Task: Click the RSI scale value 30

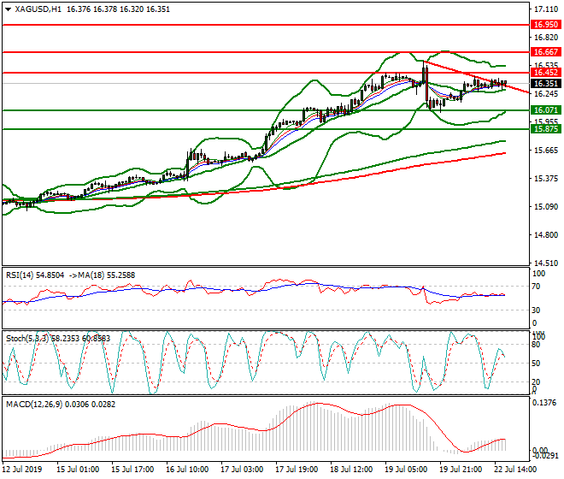Action: point(536,310)
